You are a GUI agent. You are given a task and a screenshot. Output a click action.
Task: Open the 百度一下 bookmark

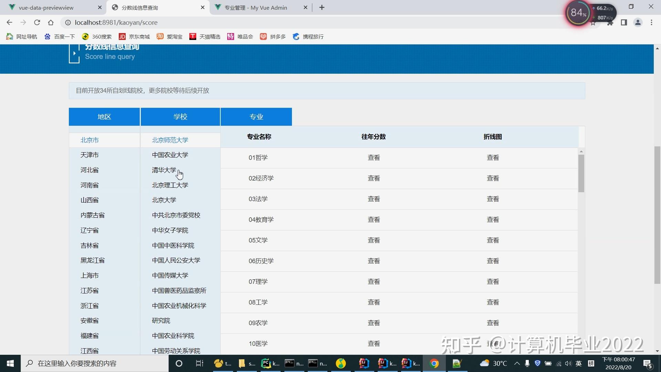coord(60,37)
